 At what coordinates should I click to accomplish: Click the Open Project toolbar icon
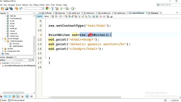click(x=7, y=8)
